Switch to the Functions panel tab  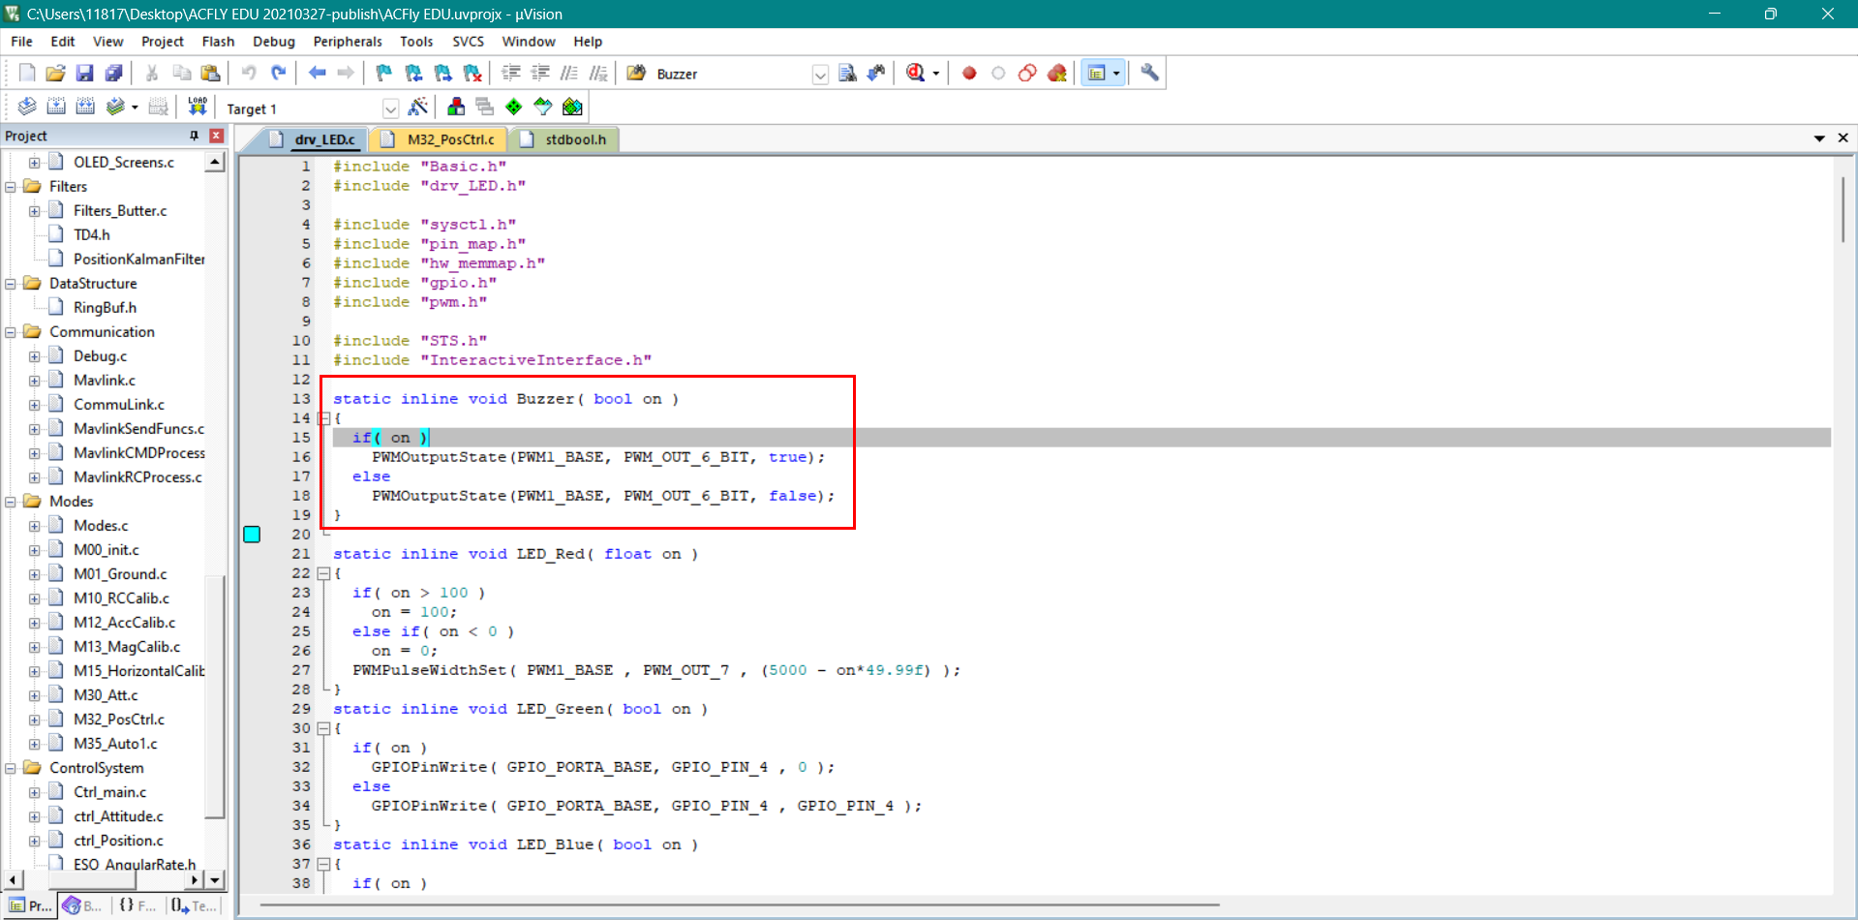(138, 905)
